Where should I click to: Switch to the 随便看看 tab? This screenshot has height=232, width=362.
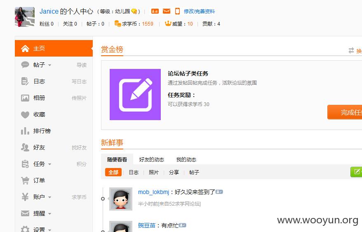(117, 159)
